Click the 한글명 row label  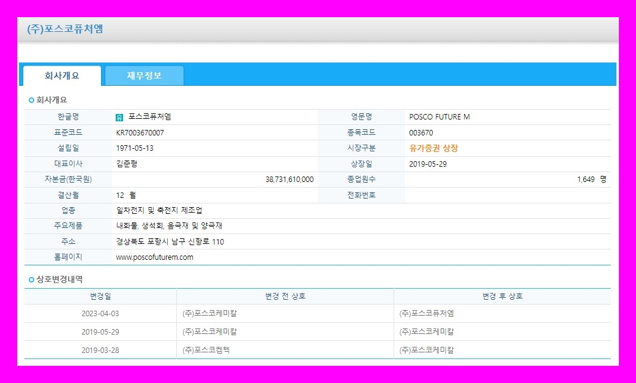click(68, 117)
